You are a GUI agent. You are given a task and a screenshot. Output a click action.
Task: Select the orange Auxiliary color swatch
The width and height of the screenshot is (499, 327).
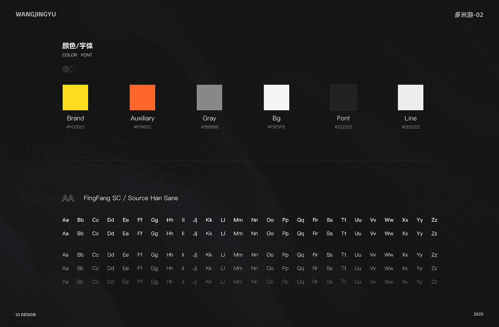click(x=142, y=97)
